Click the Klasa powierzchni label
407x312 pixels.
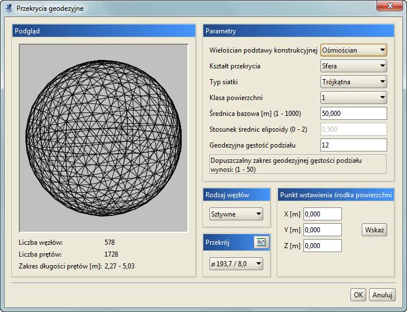coord(236,98)
